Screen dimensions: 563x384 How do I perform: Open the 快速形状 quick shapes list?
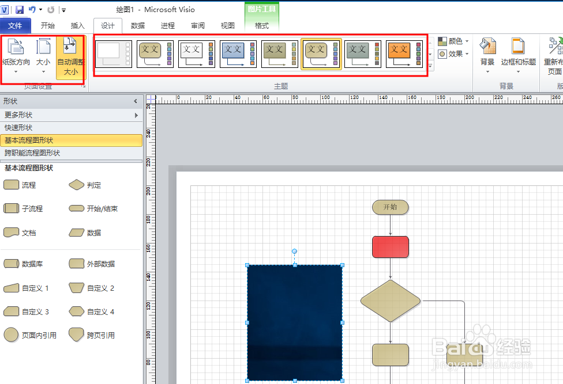pyautogui.click(x=18, y=128)
